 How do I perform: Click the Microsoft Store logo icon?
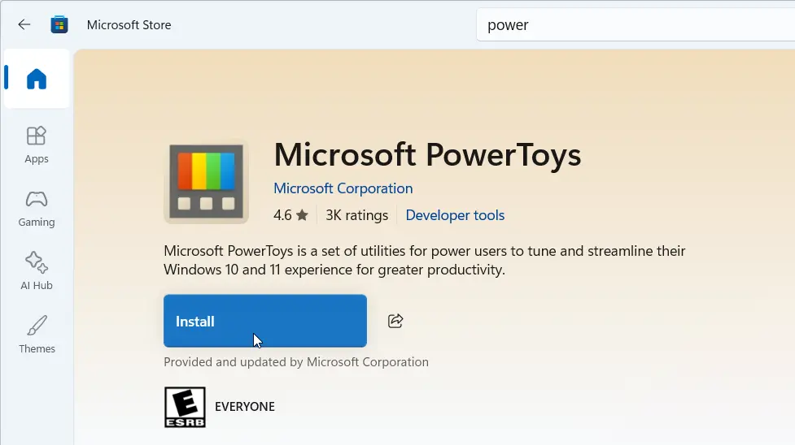click(59, 24)
